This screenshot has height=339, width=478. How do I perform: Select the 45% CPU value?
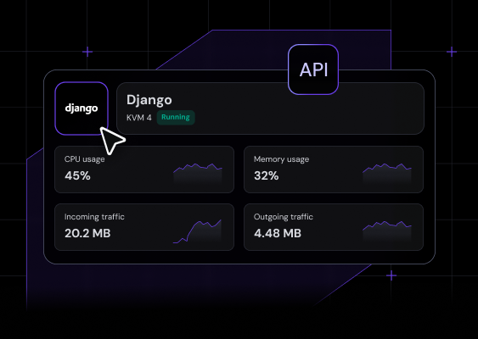(77, 175)
